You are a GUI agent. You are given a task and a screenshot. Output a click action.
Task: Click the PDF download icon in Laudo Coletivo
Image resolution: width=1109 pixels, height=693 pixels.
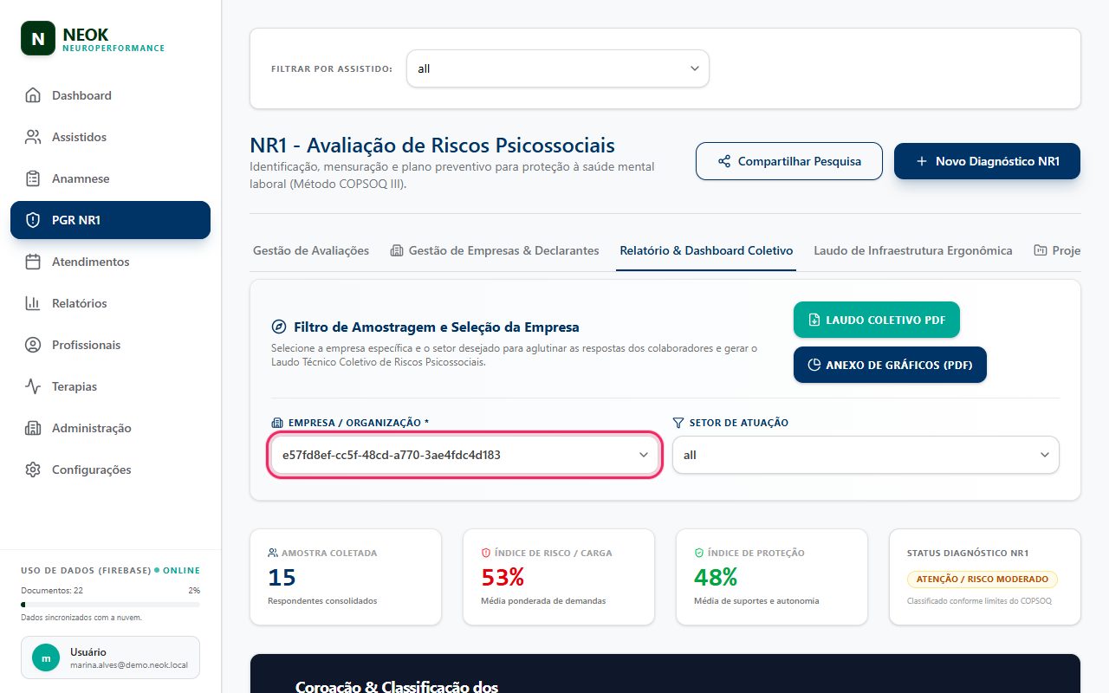tap(814, 320)
